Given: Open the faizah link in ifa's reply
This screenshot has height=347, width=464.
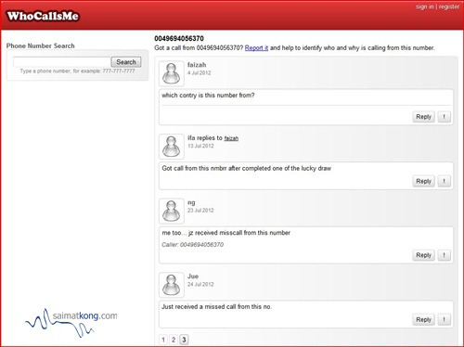Looking at the screenshot, I should (231, 138).
